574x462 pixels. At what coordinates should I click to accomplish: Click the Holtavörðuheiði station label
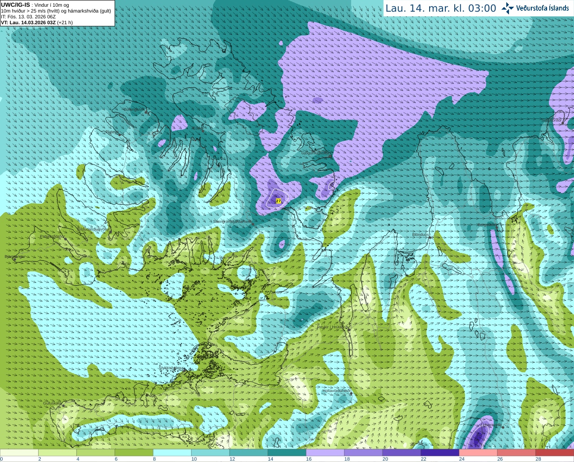(x=336, y=391)
